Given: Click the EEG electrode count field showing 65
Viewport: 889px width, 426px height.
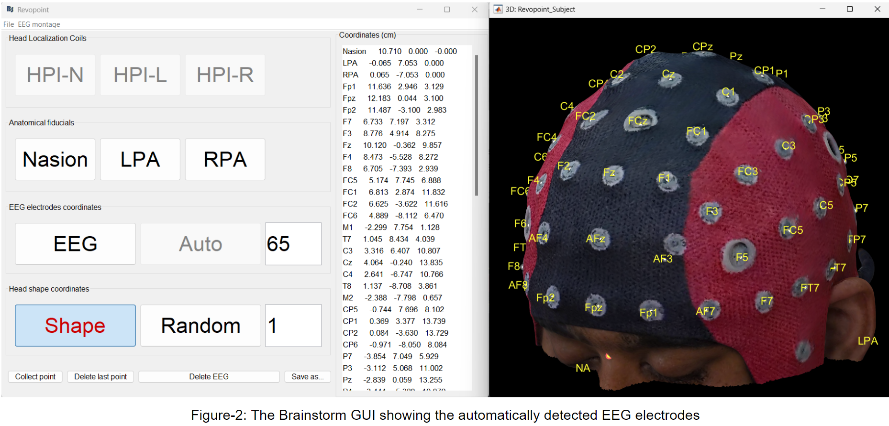Looking at the screenshot, I should (x=293, y=244).
